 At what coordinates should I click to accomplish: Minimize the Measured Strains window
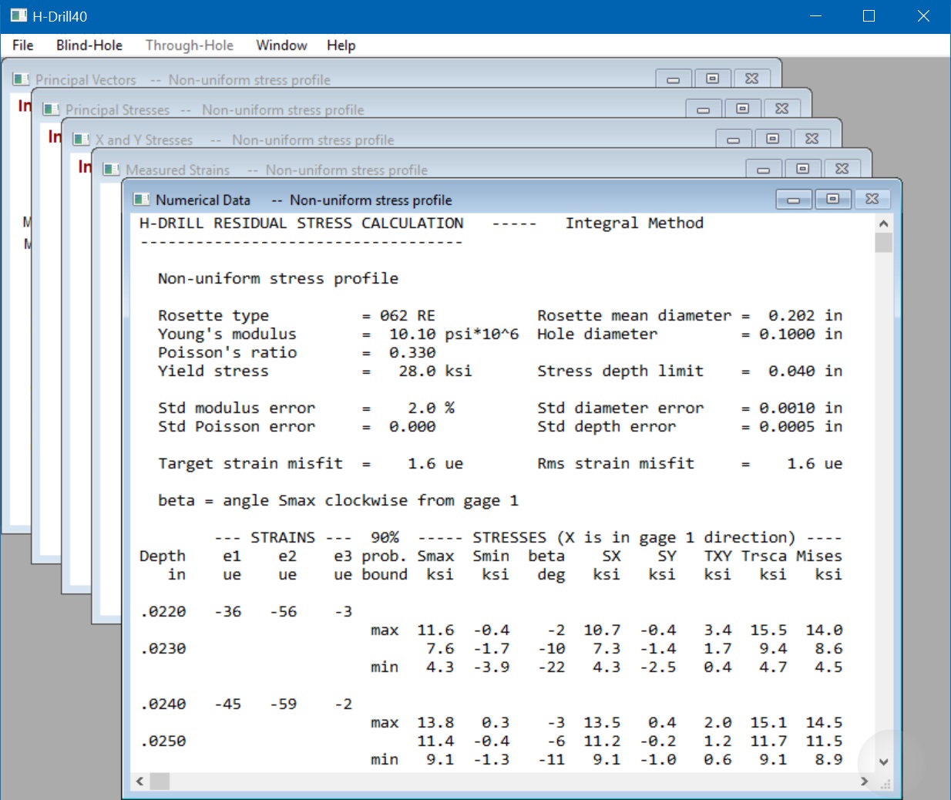763,170
